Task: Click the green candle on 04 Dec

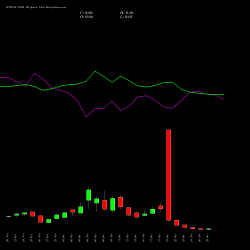Action: click(x=88, y=195)
